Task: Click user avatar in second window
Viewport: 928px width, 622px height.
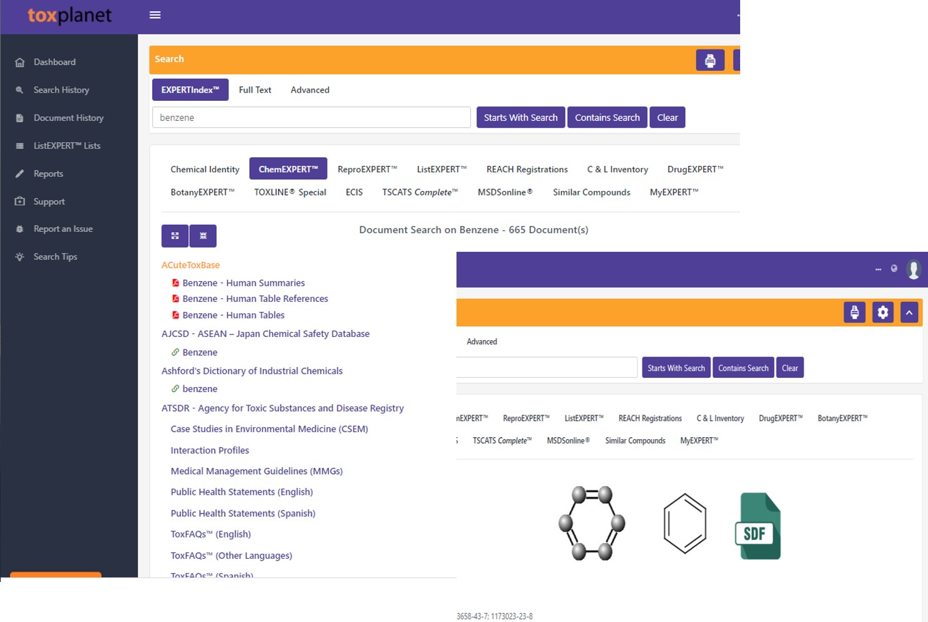Action: point(914,269)
